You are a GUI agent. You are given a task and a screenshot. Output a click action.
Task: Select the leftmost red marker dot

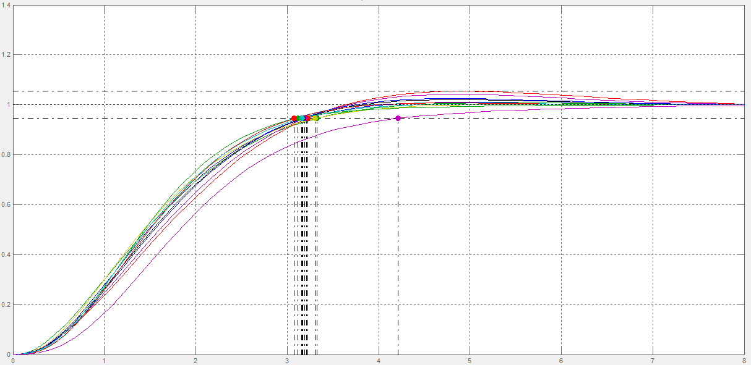(294, 118)
